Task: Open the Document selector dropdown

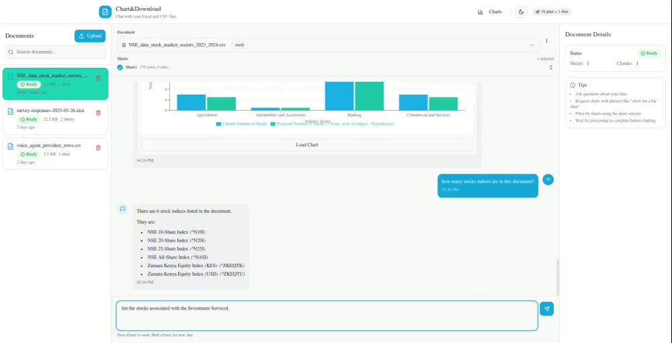Action: 329,44
